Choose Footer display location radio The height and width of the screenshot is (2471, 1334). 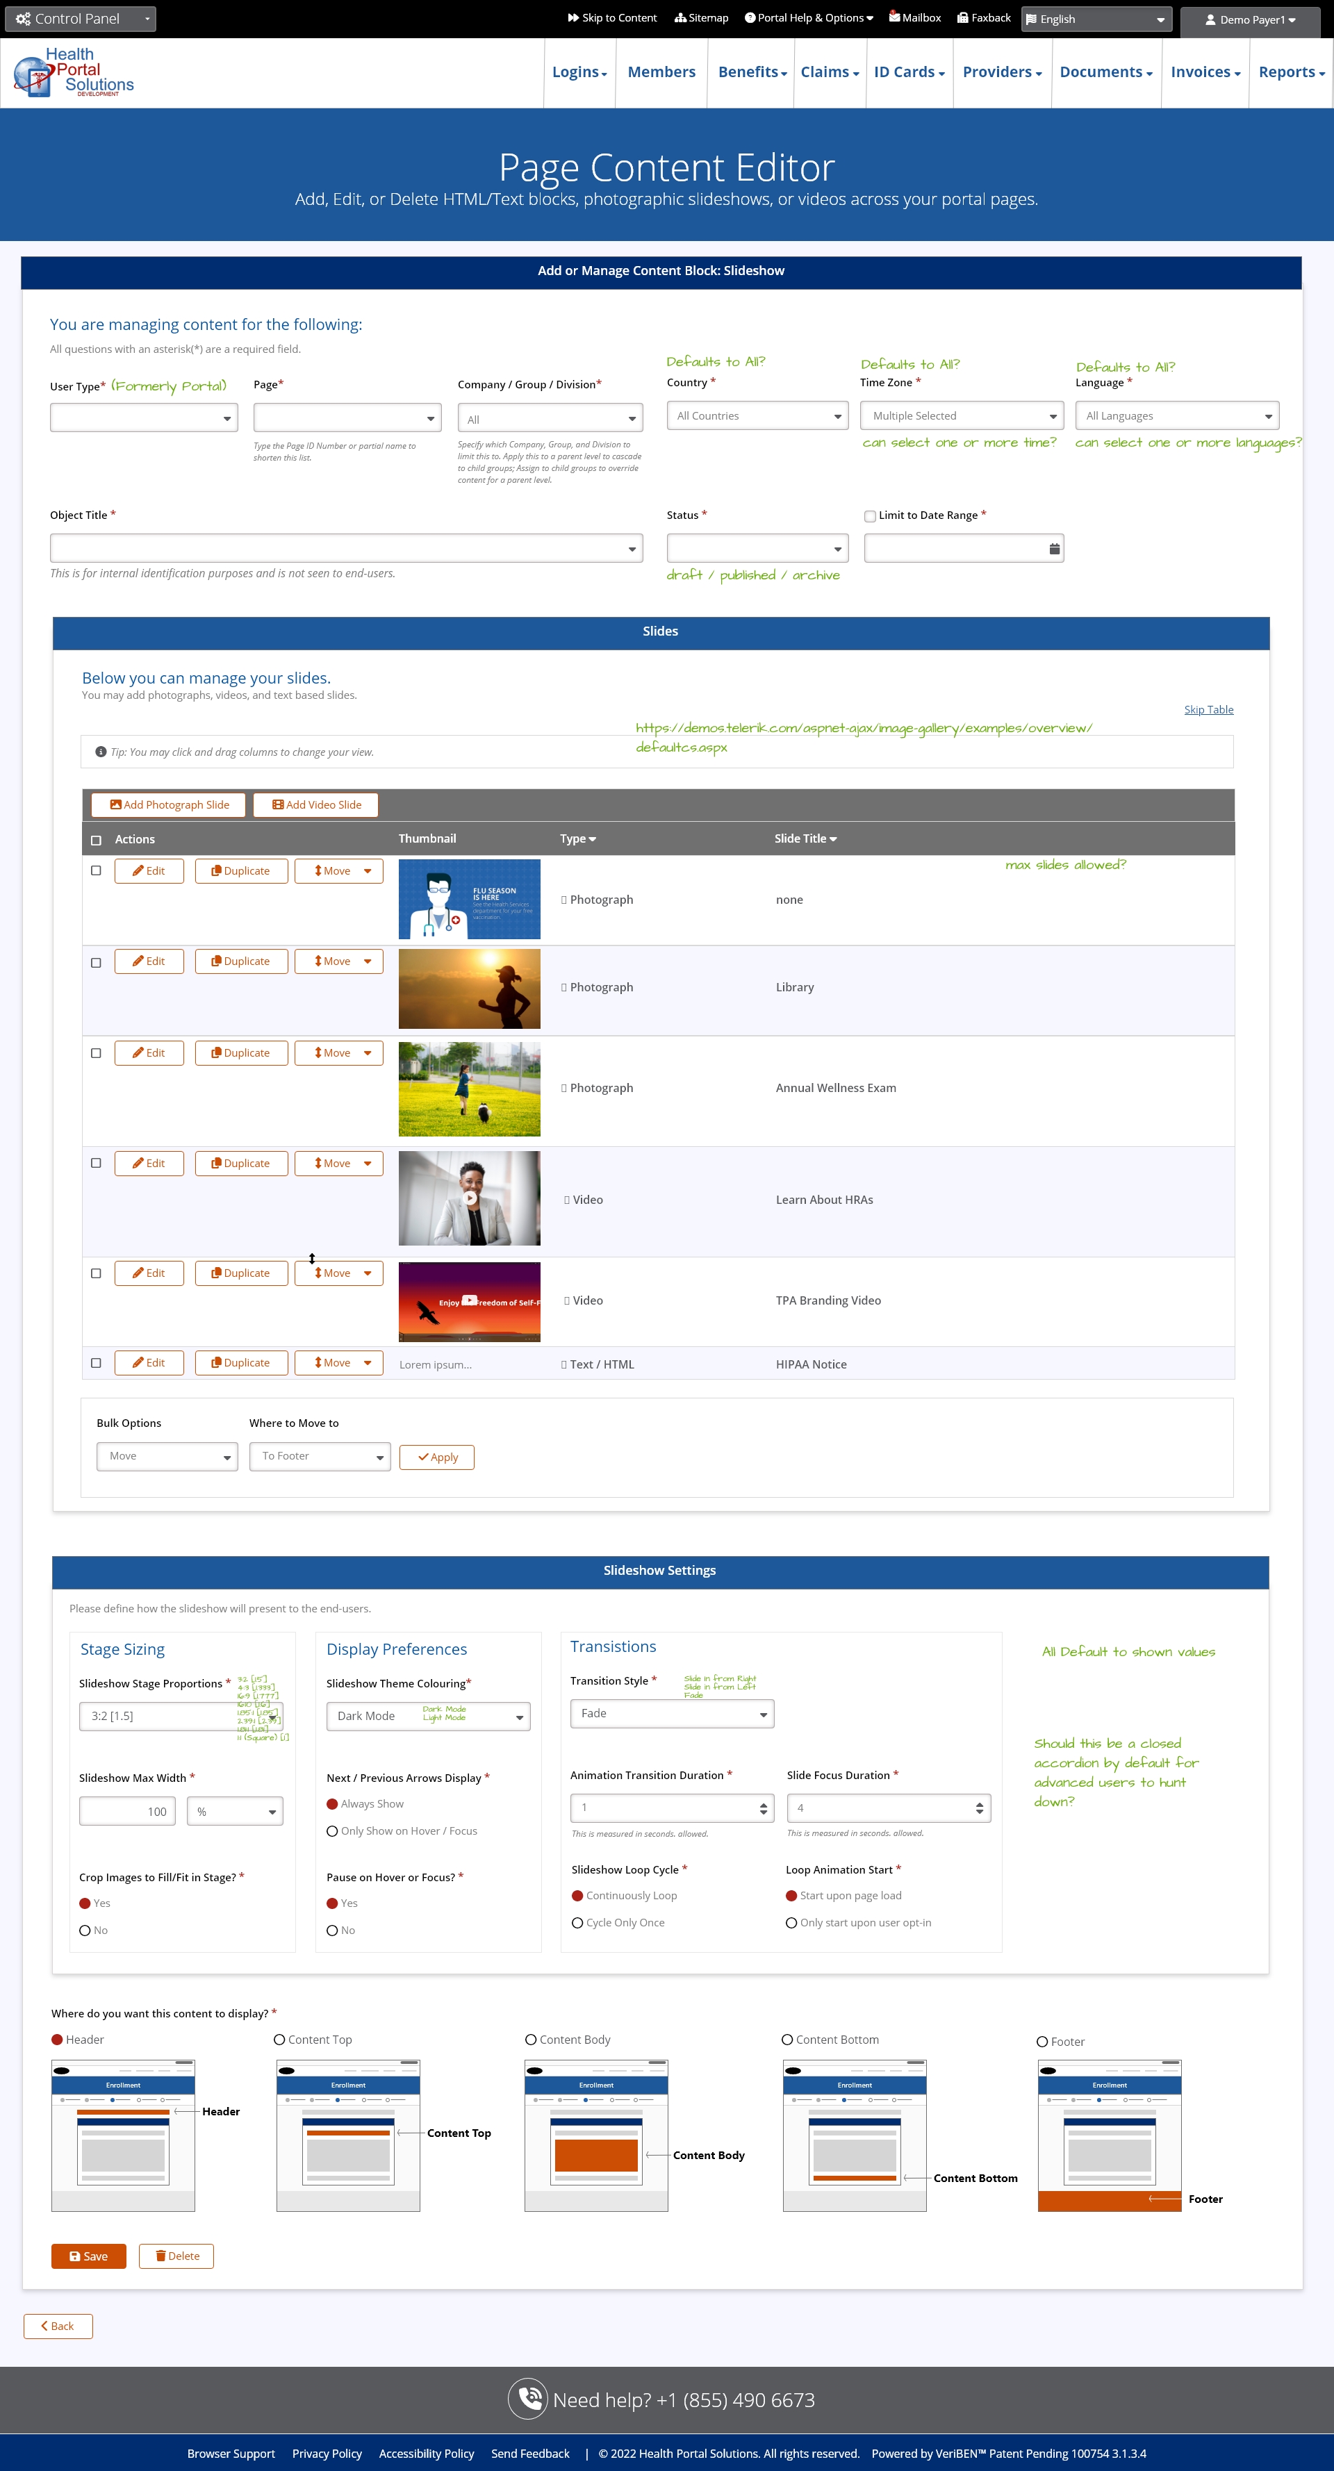[1042, 2042]
